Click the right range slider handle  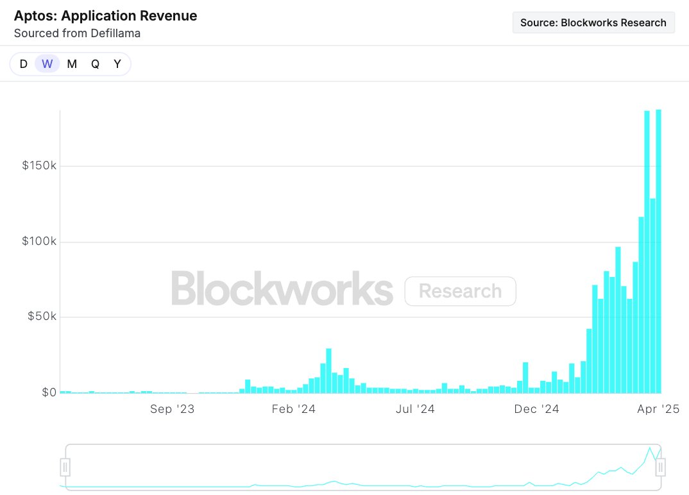point(661,467)
